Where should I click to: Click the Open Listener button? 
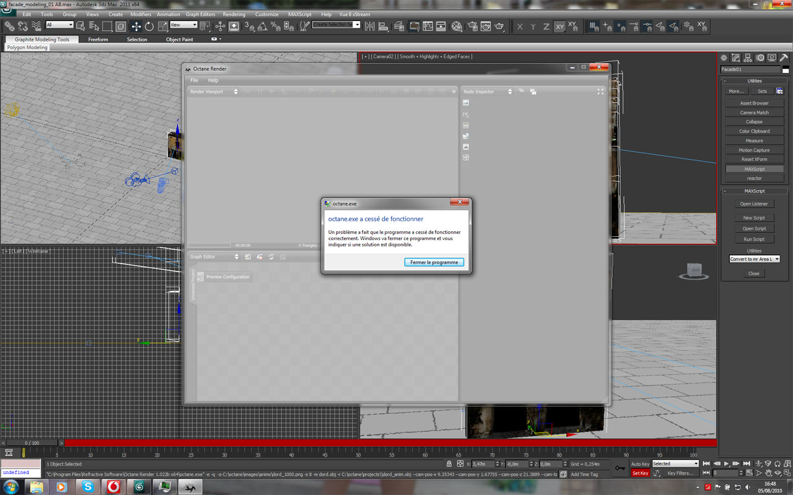pyautogui.click(x=753, y=204)
